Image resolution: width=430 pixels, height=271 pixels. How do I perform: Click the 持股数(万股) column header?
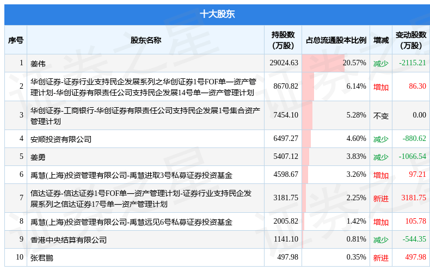[x=283, y=40]
